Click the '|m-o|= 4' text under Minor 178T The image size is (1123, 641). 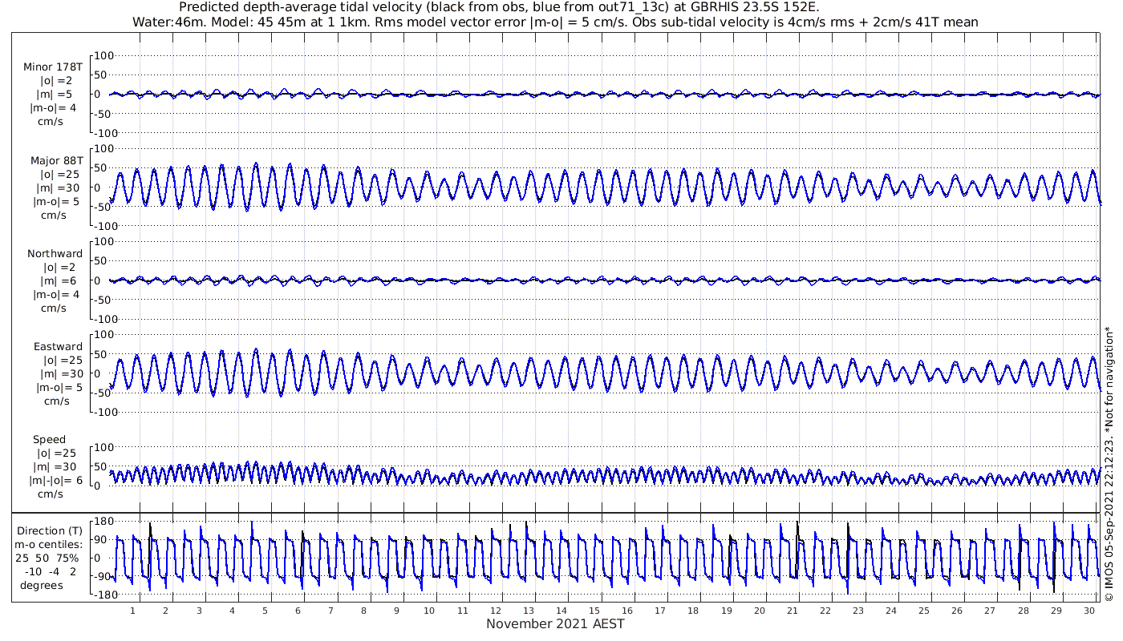pos(54,108)
